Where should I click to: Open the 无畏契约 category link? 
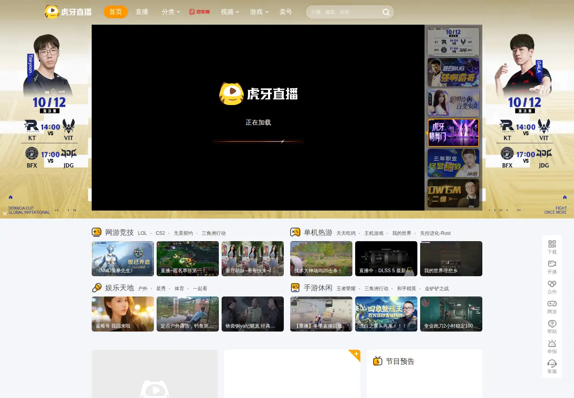tap(183, 233)
